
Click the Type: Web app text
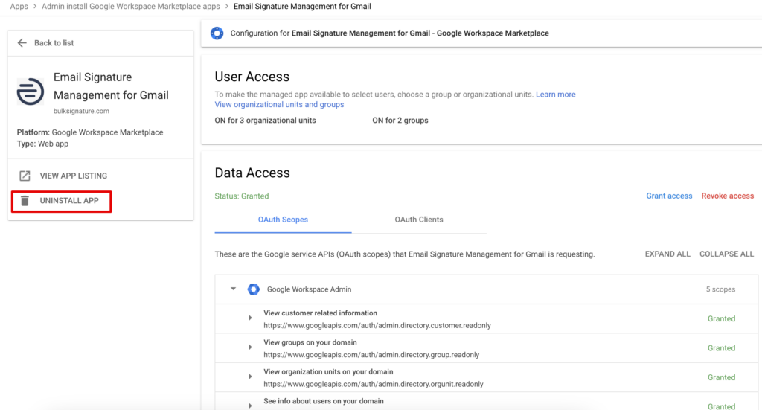point(42,144)
